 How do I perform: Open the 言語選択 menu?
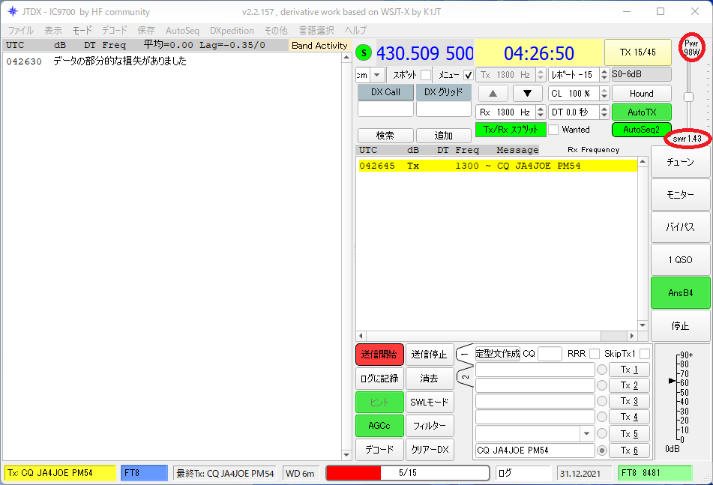316,31
